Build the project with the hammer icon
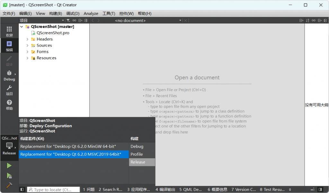 (x=9, y=185)
